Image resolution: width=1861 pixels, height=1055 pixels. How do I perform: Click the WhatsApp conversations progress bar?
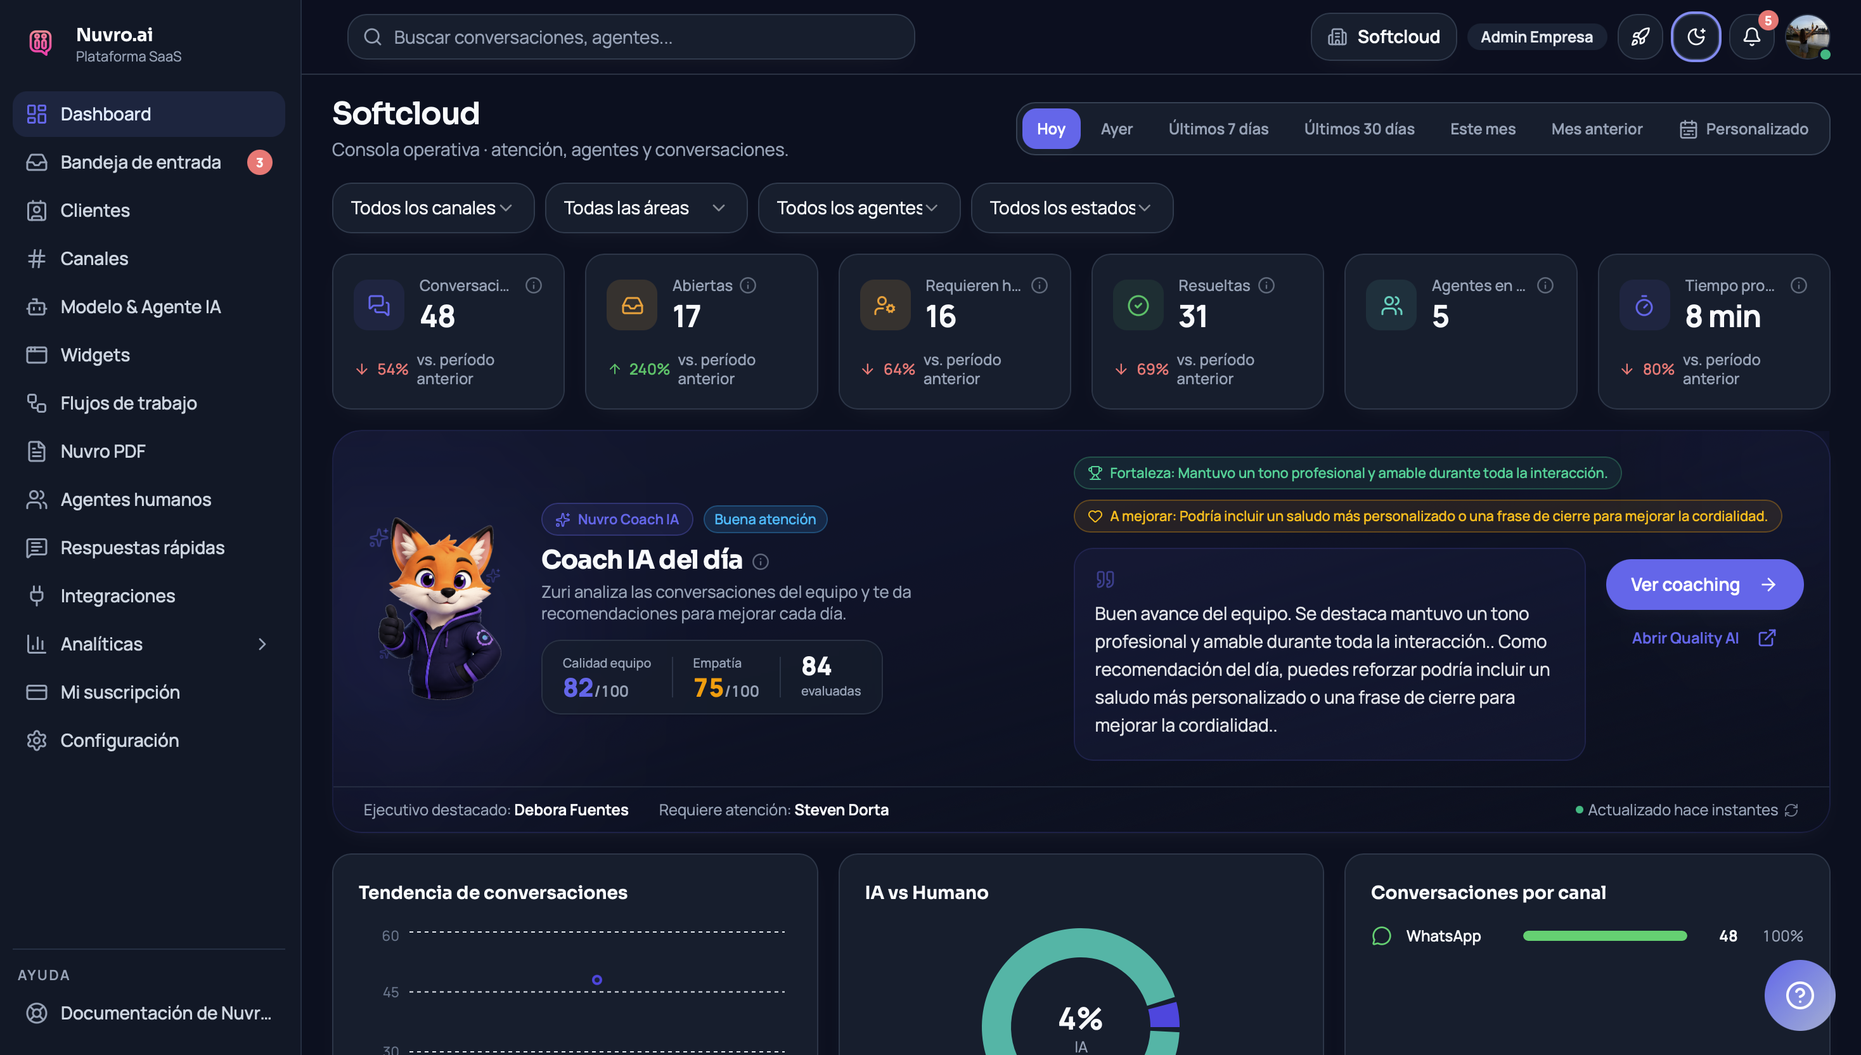pos(1604,936)
